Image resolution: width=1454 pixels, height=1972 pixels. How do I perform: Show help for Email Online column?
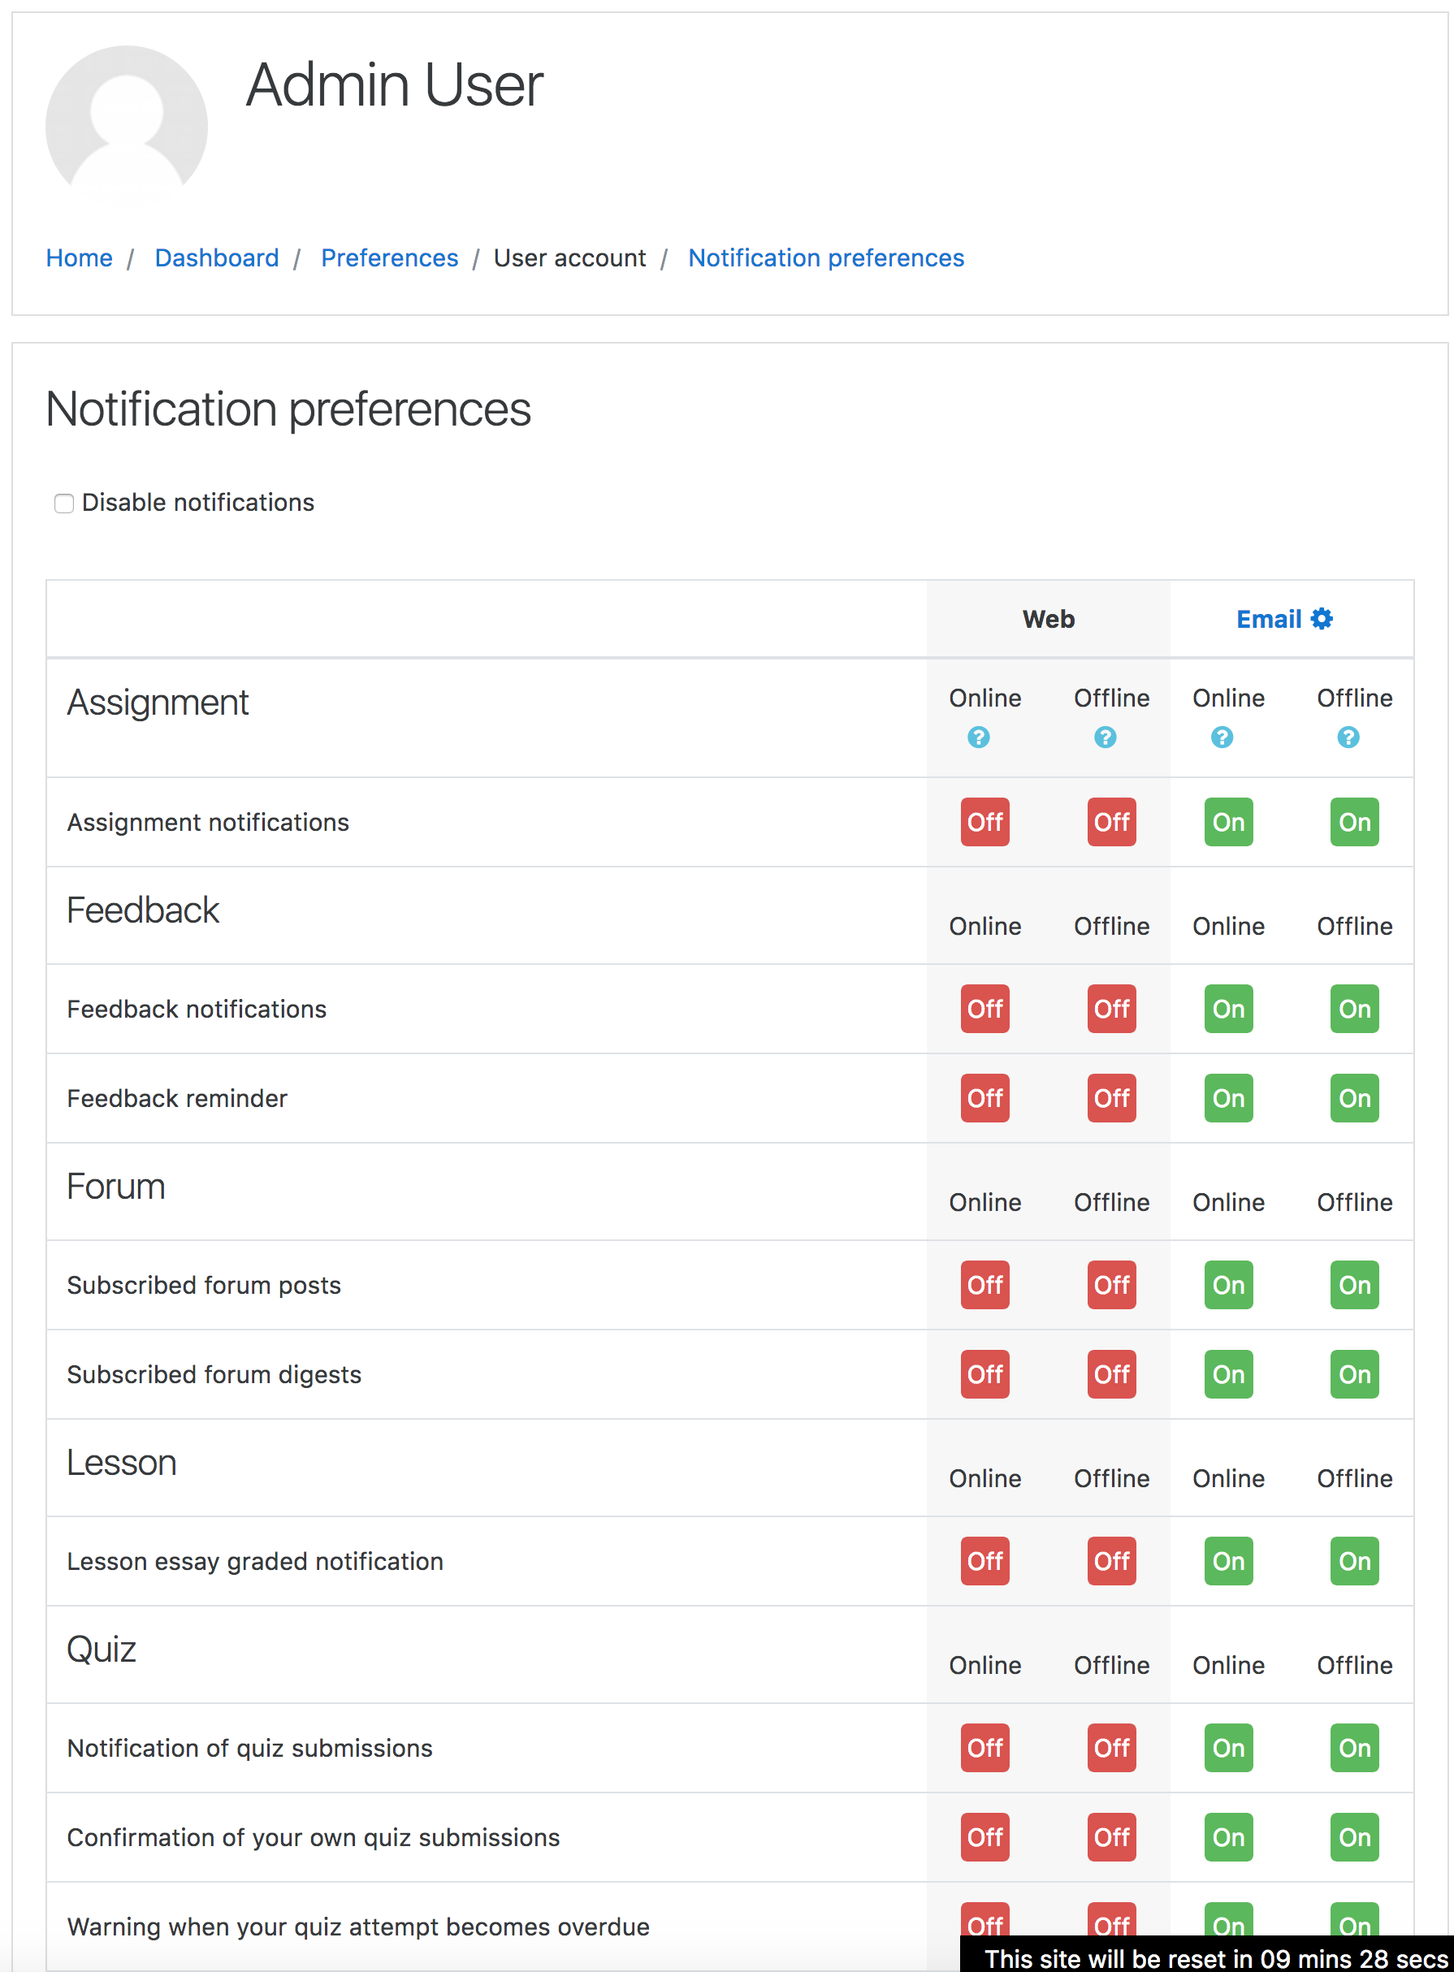click(1222, 737)
